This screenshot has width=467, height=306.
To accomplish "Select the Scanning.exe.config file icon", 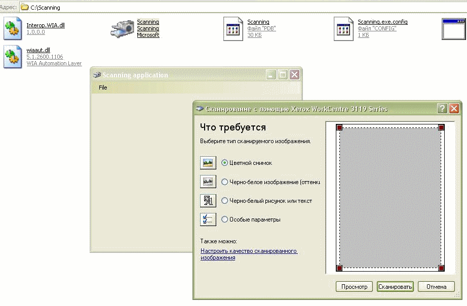I will [x=343, y=28].
